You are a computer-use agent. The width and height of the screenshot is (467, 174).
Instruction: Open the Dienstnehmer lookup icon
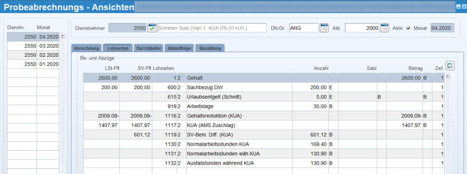pos(152,28)
